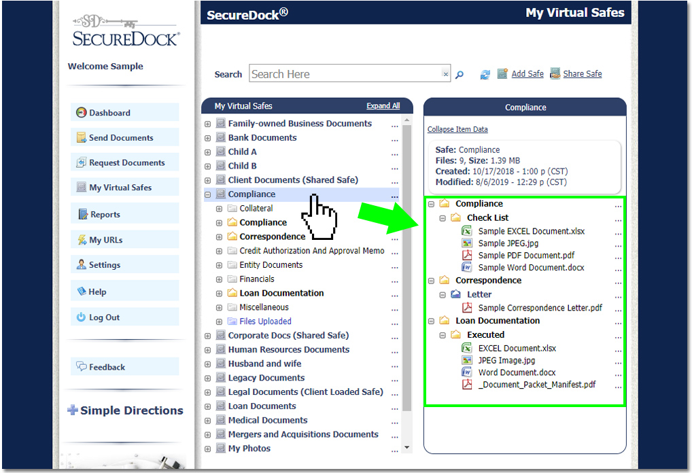Image resolution: width=692 pixels, height=473 pixels.
Task: Collapse the Check List folder
Action: coord(443,218)
